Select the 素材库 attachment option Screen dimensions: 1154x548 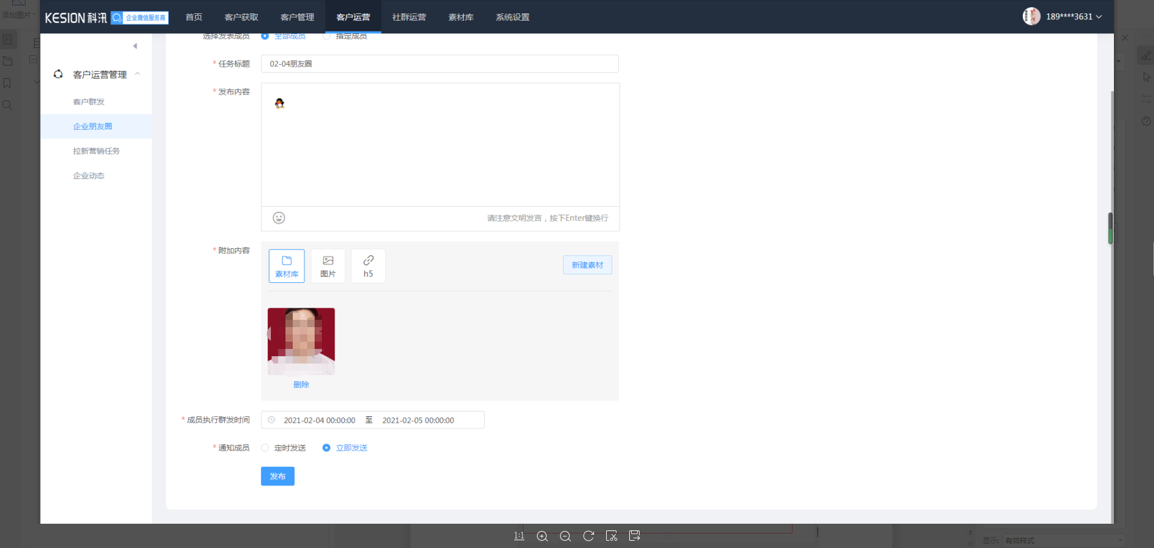[x=287, y=266]
